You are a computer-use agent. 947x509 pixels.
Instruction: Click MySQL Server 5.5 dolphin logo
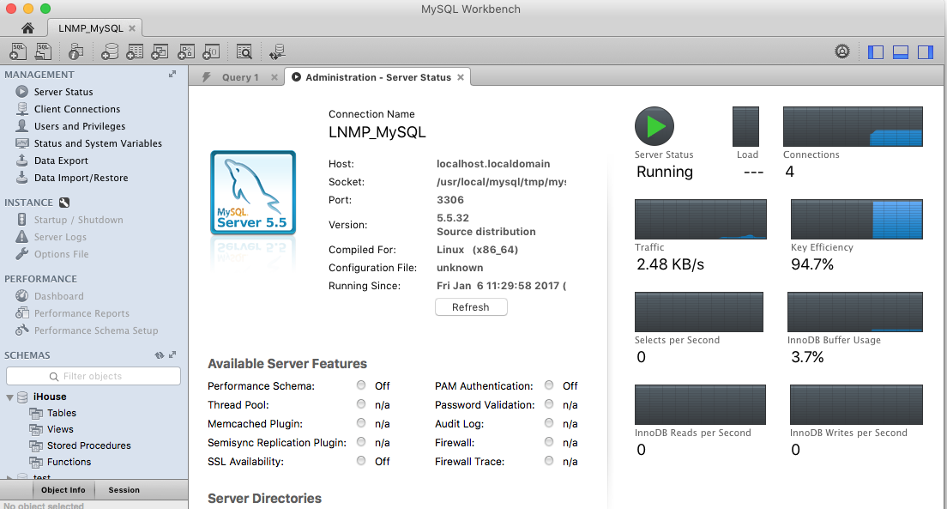click(x=253, y=193)
